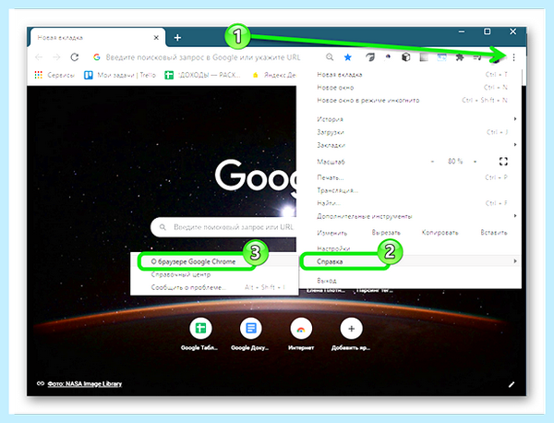The width and height of the screenshot is (554, 423).
Task: Click the blue window extension icon
Action: (441, 57)
